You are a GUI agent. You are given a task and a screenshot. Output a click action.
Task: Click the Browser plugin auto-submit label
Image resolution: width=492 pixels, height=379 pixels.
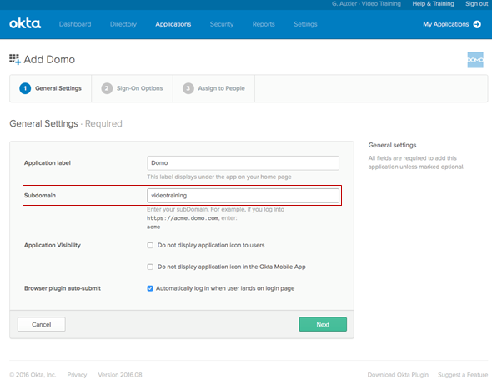coord(63,288)
